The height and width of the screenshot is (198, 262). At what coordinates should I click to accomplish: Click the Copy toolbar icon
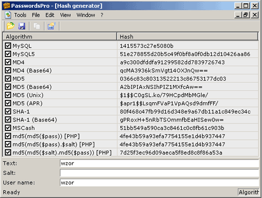(x=37, y=26)
